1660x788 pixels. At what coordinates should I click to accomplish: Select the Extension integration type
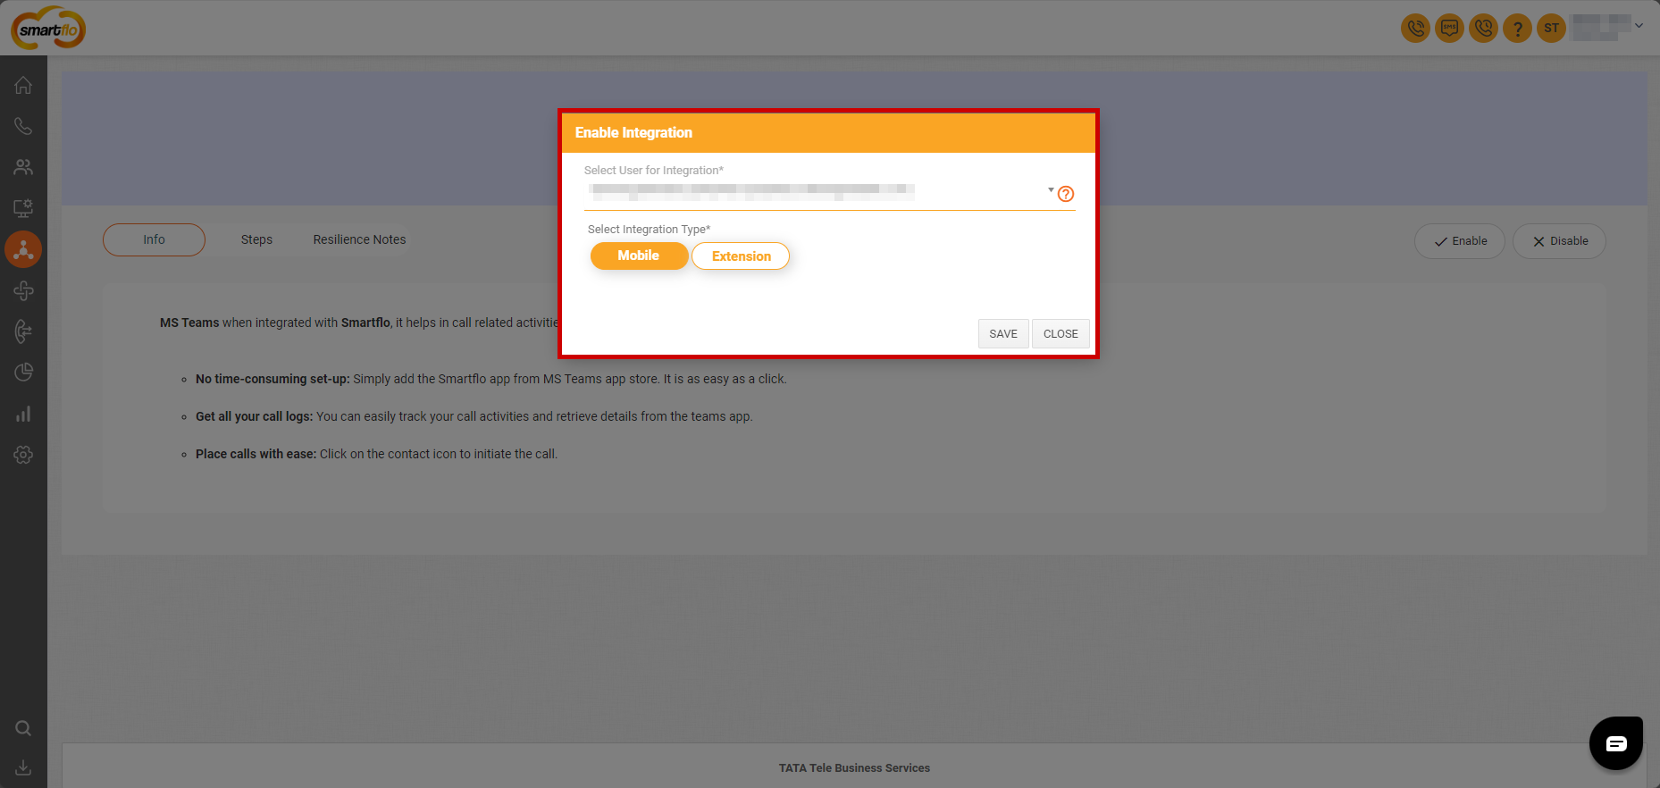(741, 256)
